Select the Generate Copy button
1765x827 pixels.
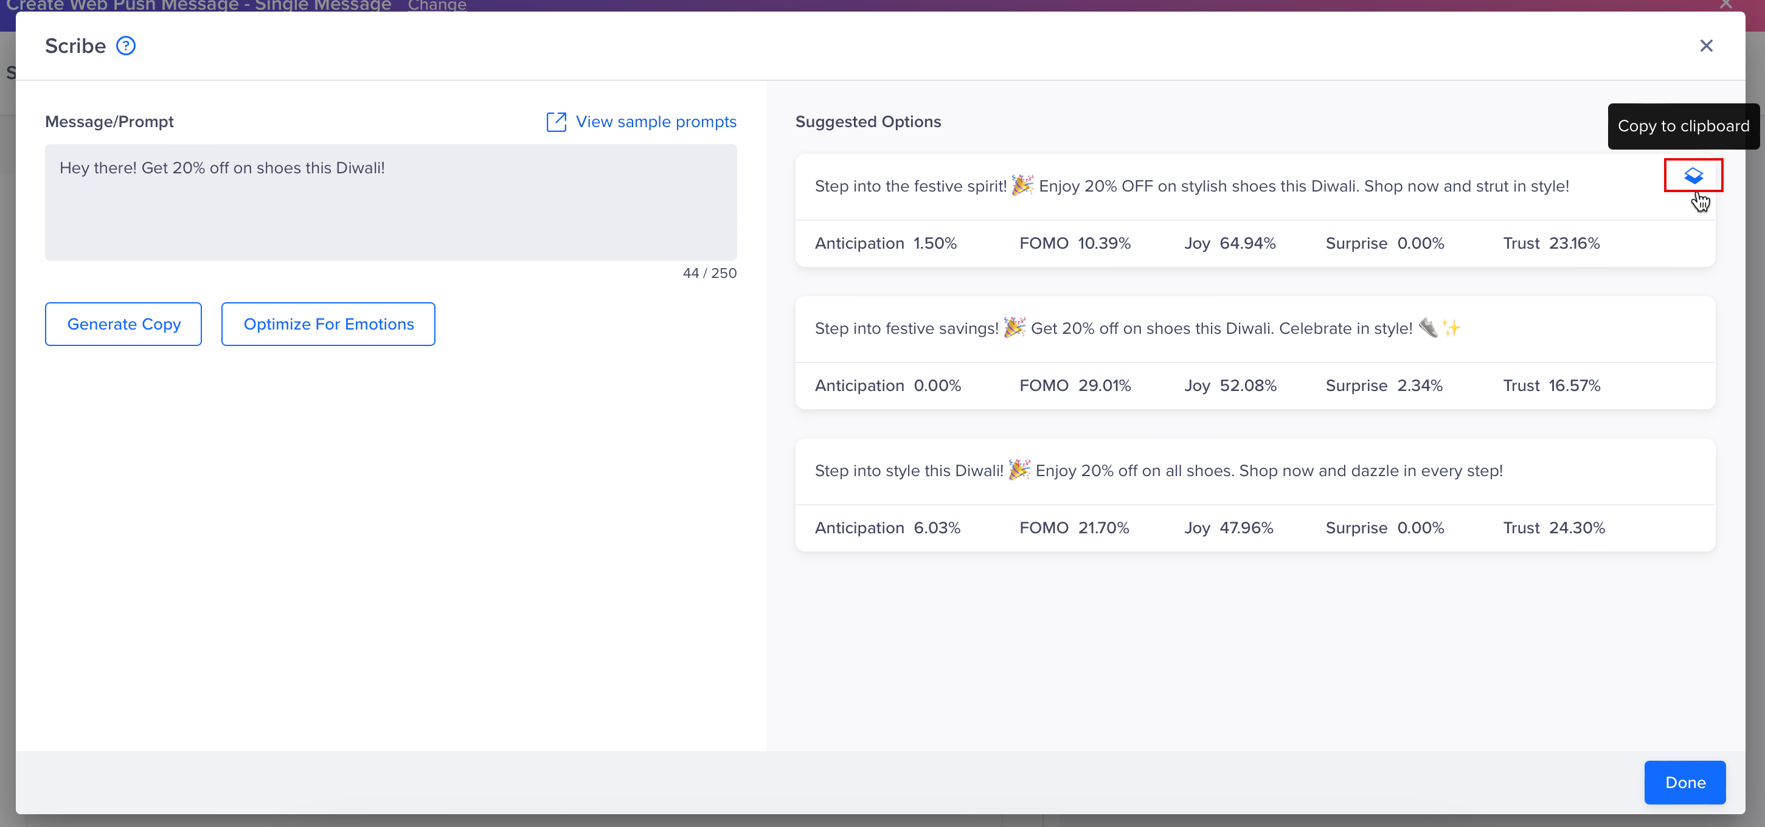[124, 324]
